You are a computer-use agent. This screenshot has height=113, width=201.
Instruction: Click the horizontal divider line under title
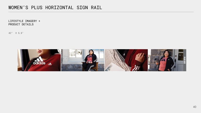click(101, 12)
